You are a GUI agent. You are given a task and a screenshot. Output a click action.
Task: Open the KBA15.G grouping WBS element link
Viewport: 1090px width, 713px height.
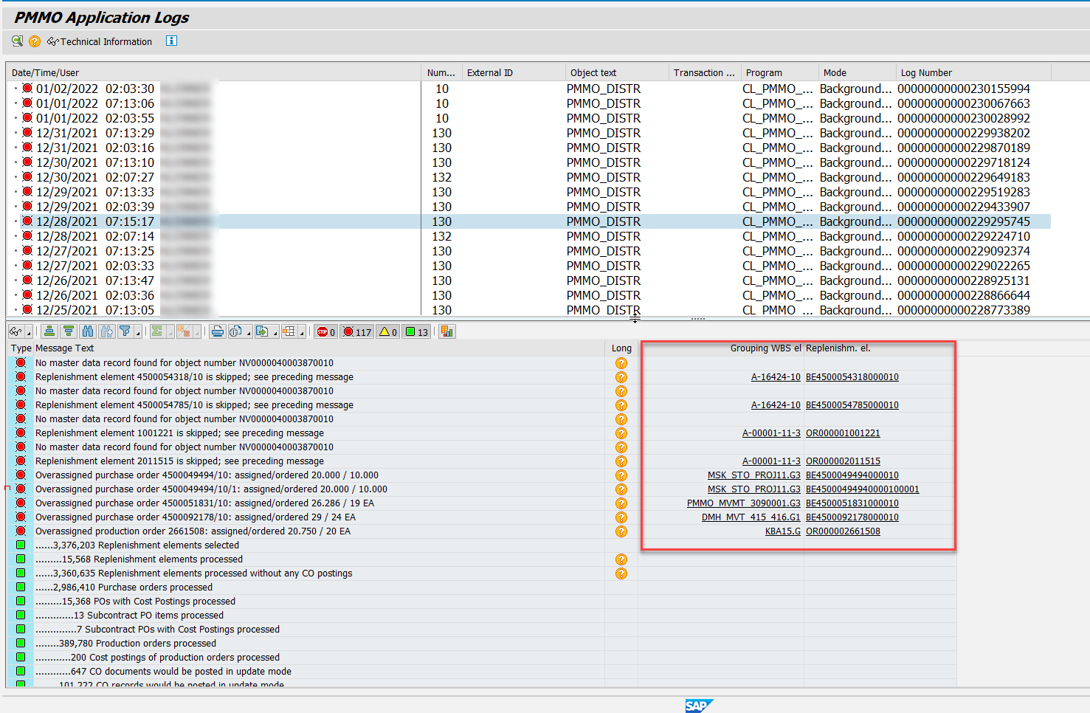[x=783, y=531]
